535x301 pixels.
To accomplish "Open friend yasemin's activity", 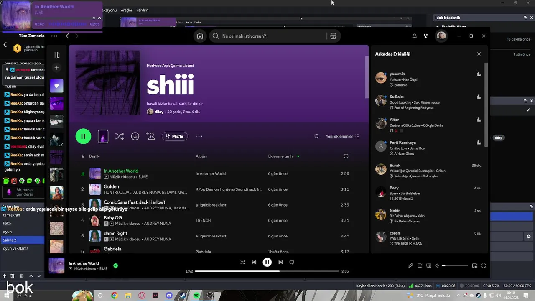I will (428, 79).
